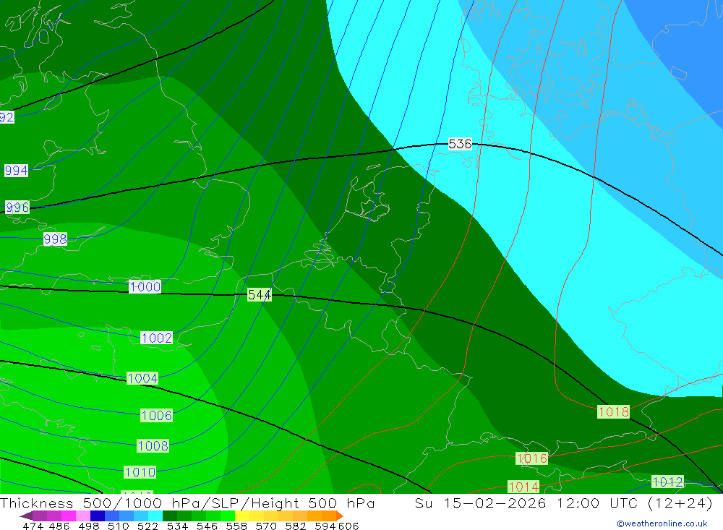723x530 pixels.
Task: Click the 1006 pressure label
Action: point(156,415)
